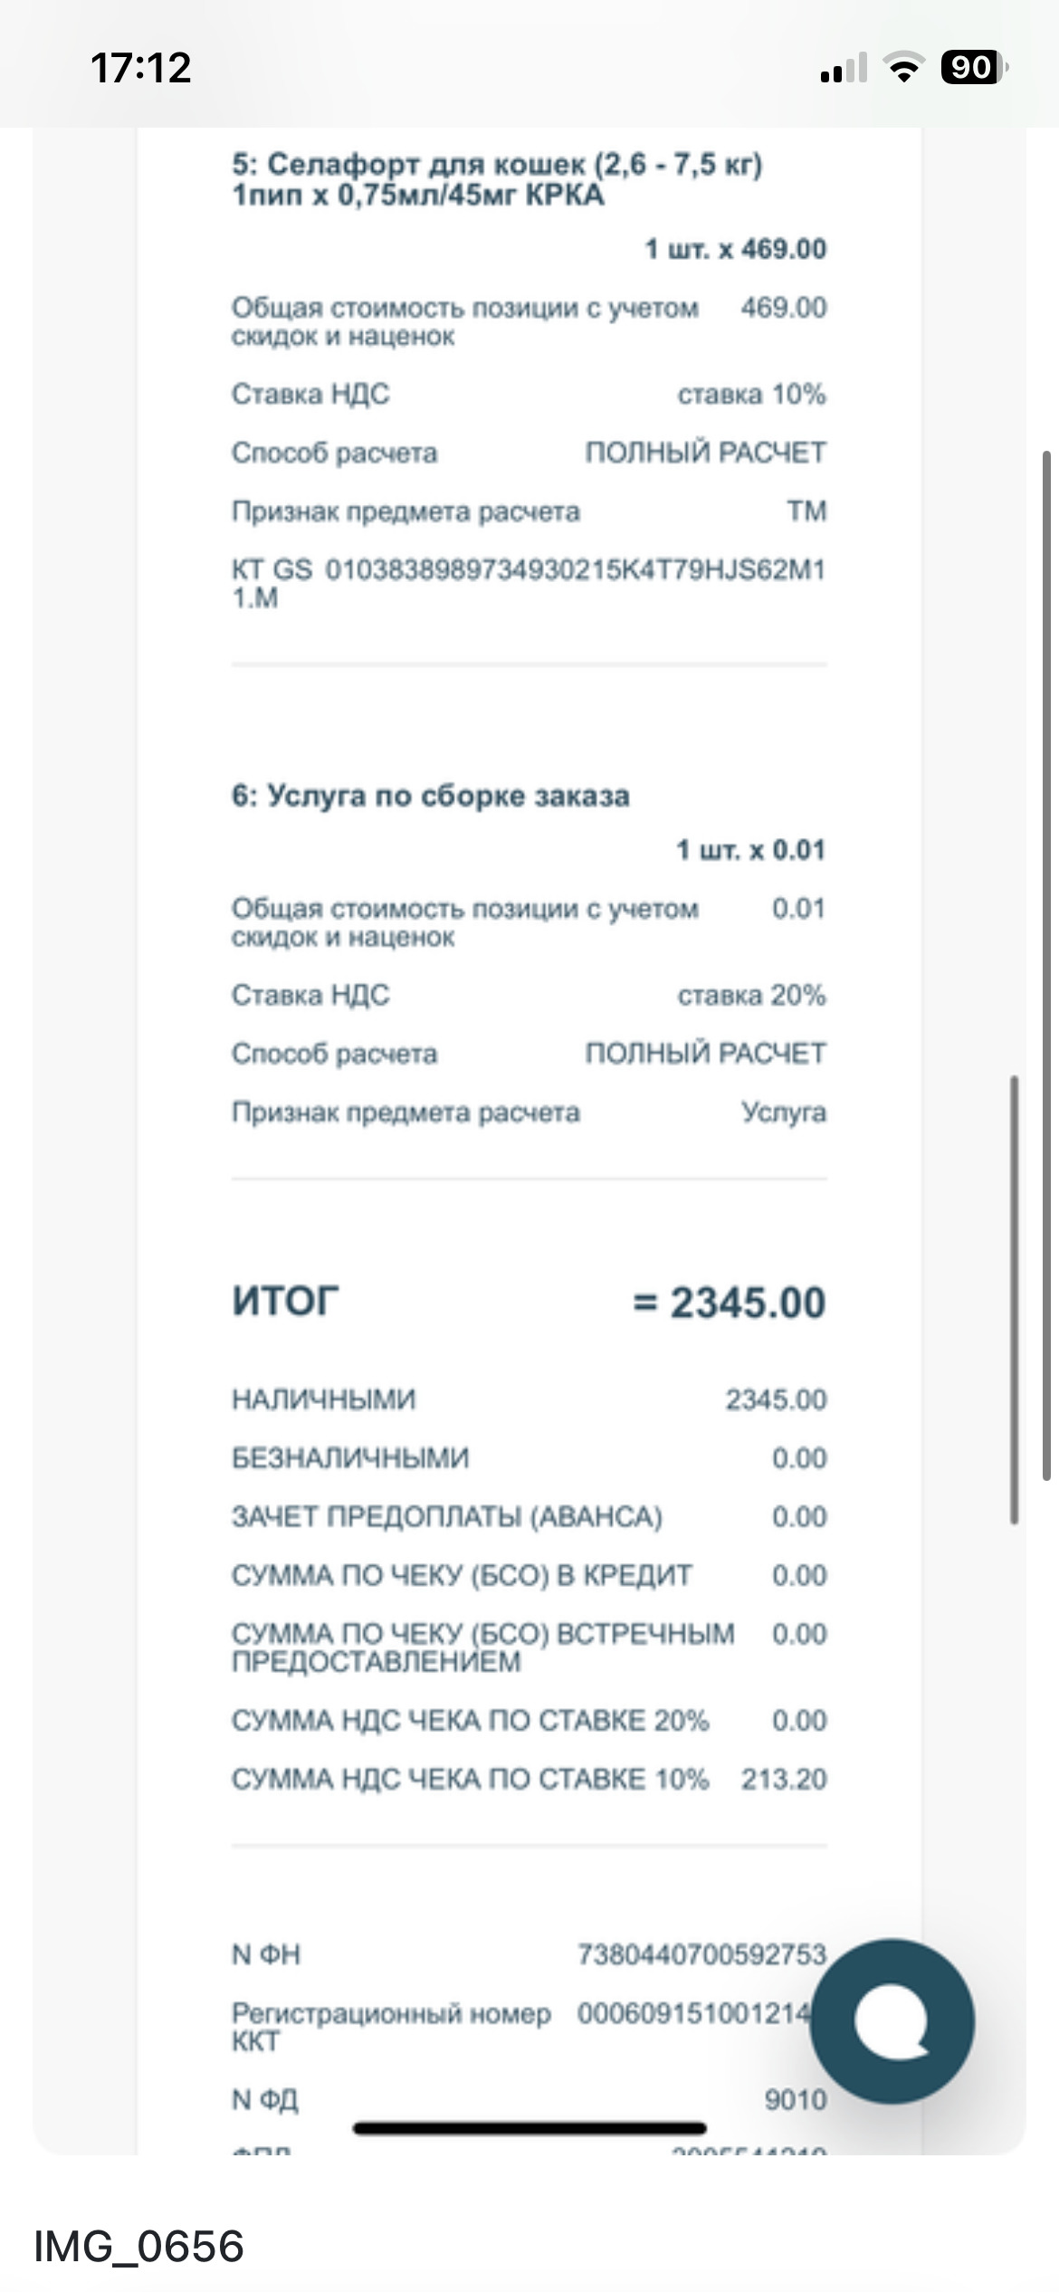Screen dimensions: 1059x2292
Task: Open the chat support bubble
Action: tap(892, 2020)
